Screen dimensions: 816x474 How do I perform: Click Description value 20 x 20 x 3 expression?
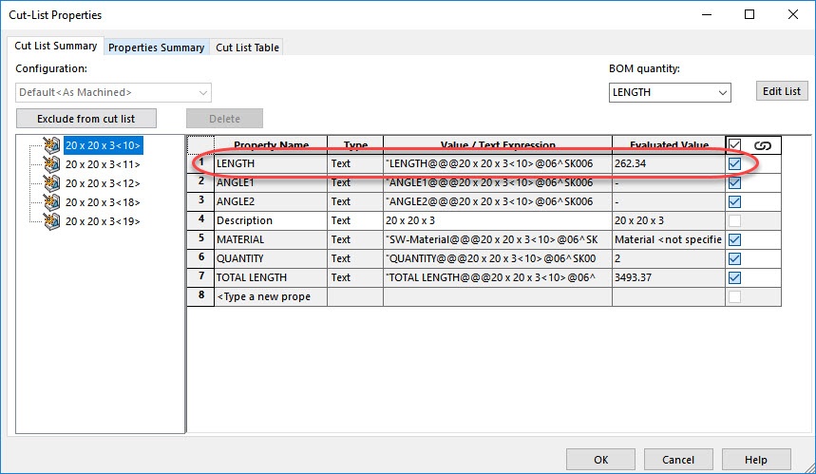[x=498, y=220]
